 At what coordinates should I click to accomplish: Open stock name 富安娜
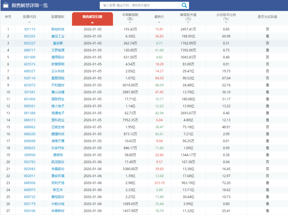[58, 43]
